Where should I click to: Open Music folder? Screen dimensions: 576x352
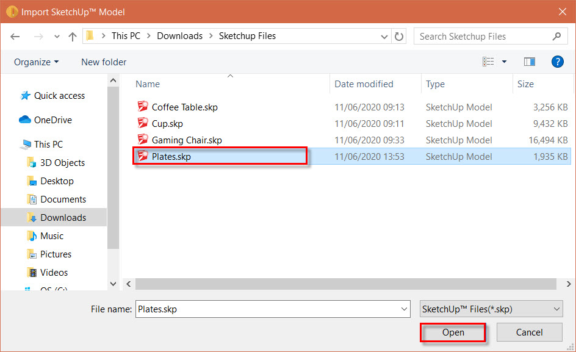click(x=52, y=236)
